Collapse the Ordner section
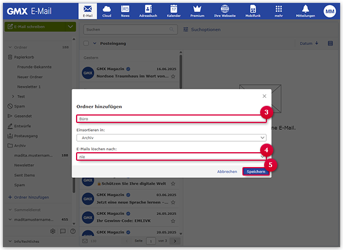343x250 pixels. click(10, 47)
